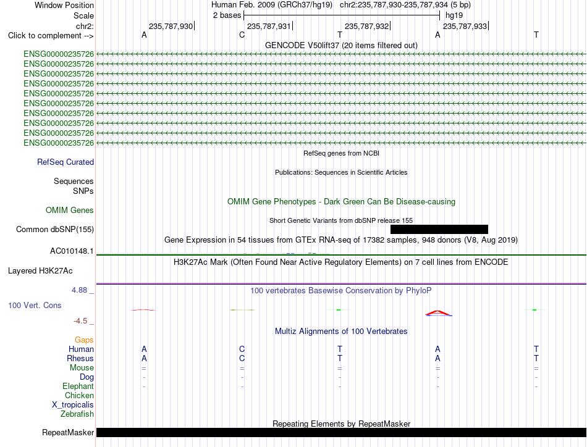Click the Sequences SNPs track label
The height and width of the screenshot is (447, 587).
(74, 186)
